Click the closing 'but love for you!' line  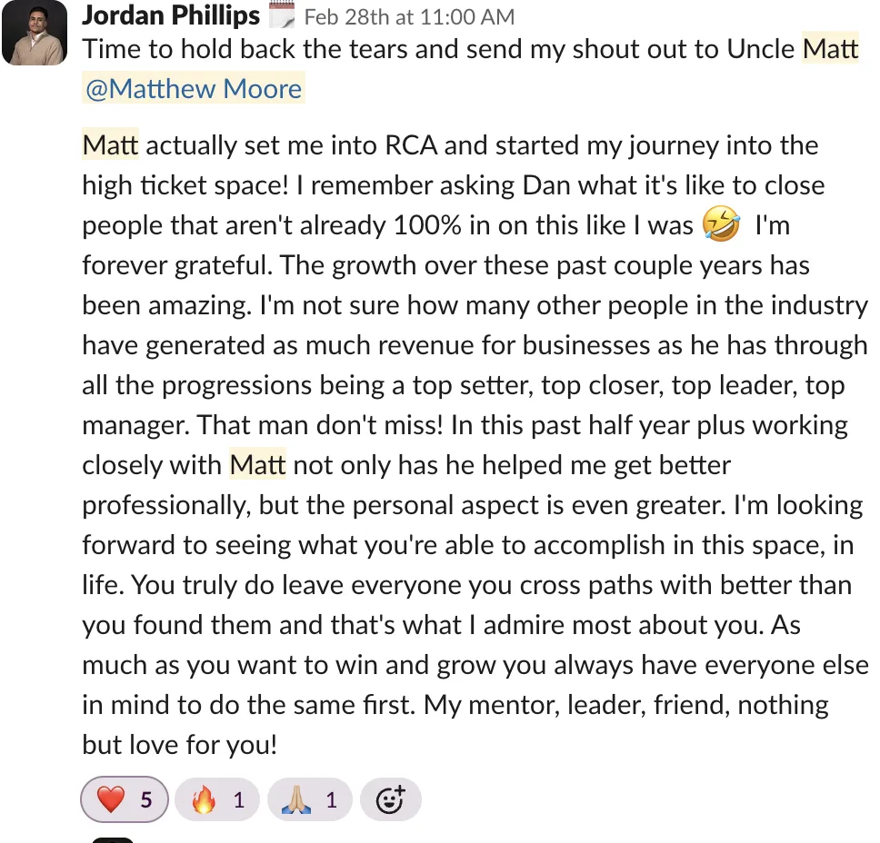[x=180, y=745]
